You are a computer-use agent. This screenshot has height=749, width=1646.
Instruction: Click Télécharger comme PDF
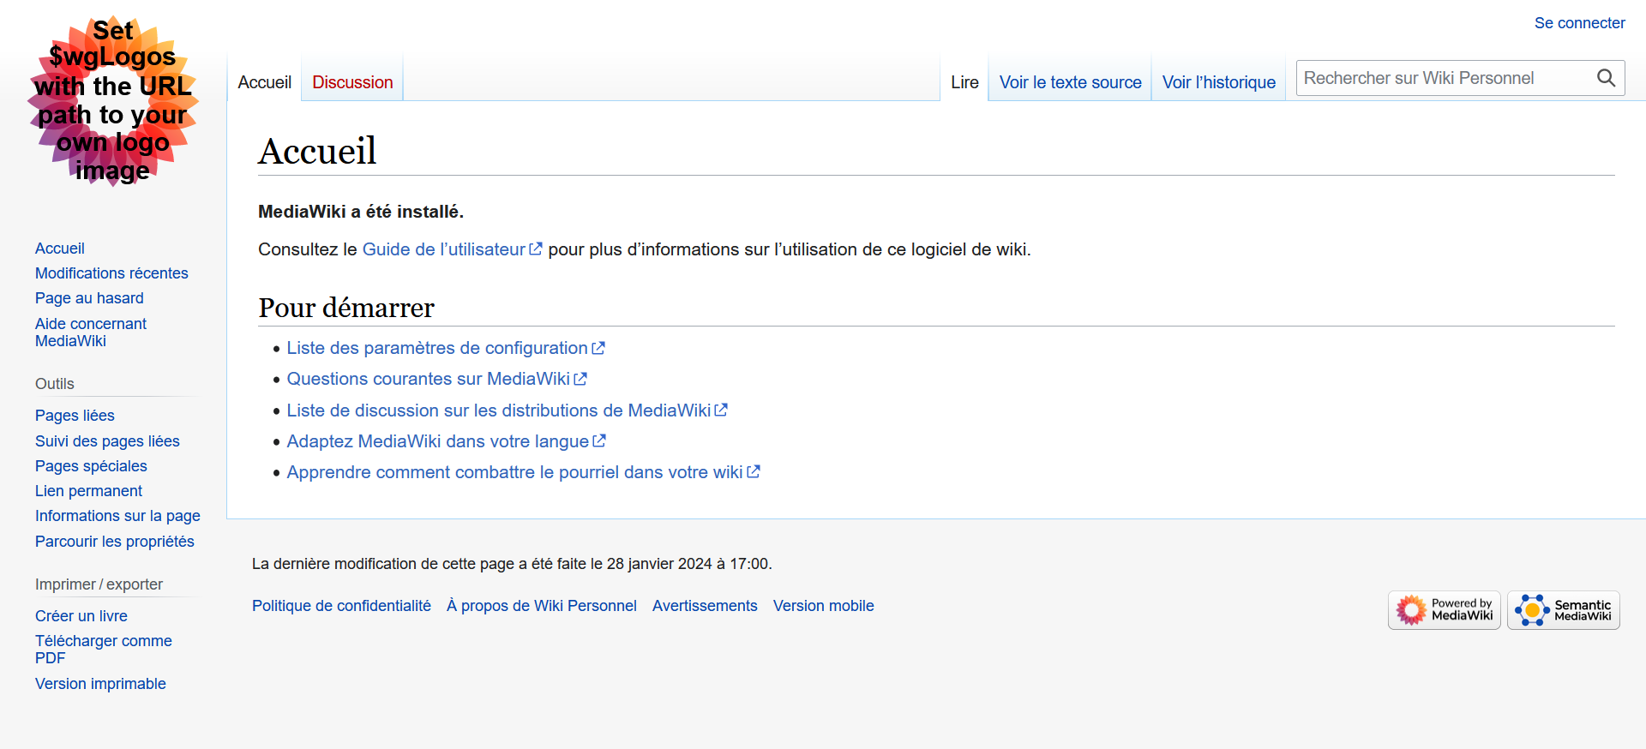point(103,650)
